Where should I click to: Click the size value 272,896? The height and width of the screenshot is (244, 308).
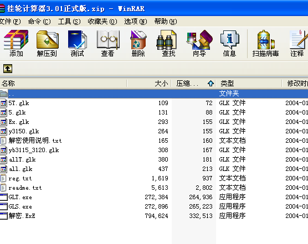pyautogui.click(x=156, y=206)
